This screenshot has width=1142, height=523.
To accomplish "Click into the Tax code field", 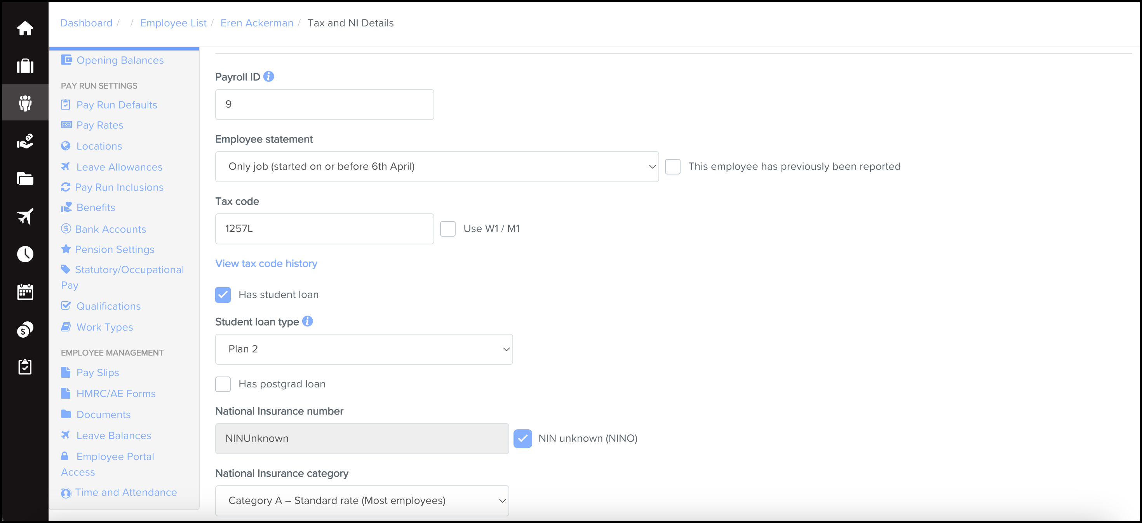I will point(324,228).
